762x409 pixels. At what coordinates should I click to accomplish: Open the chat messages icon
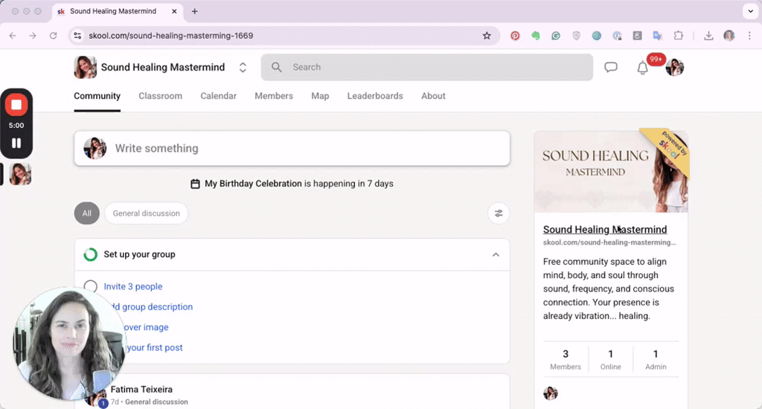coord(611,67)
